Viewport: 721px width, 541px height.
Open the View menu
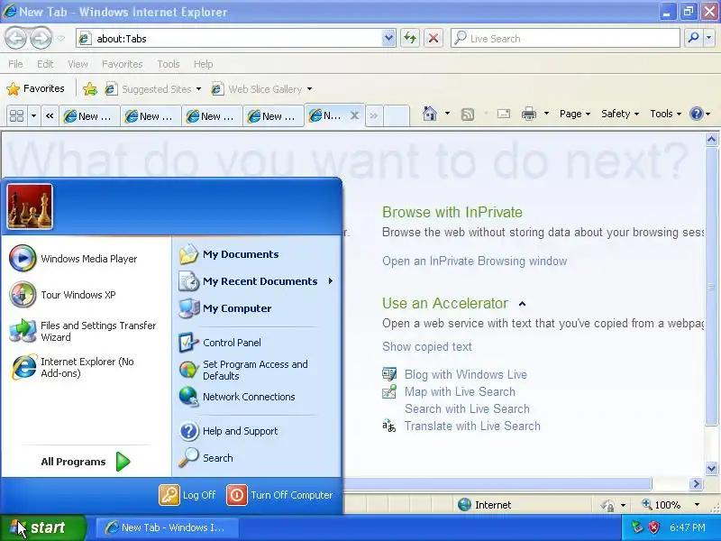tap(78, 64)
